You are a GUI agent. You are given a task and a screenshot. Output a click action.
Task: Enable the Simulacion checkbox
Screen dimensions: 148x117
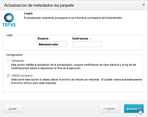pyautogui.click(x=8, y=61)
